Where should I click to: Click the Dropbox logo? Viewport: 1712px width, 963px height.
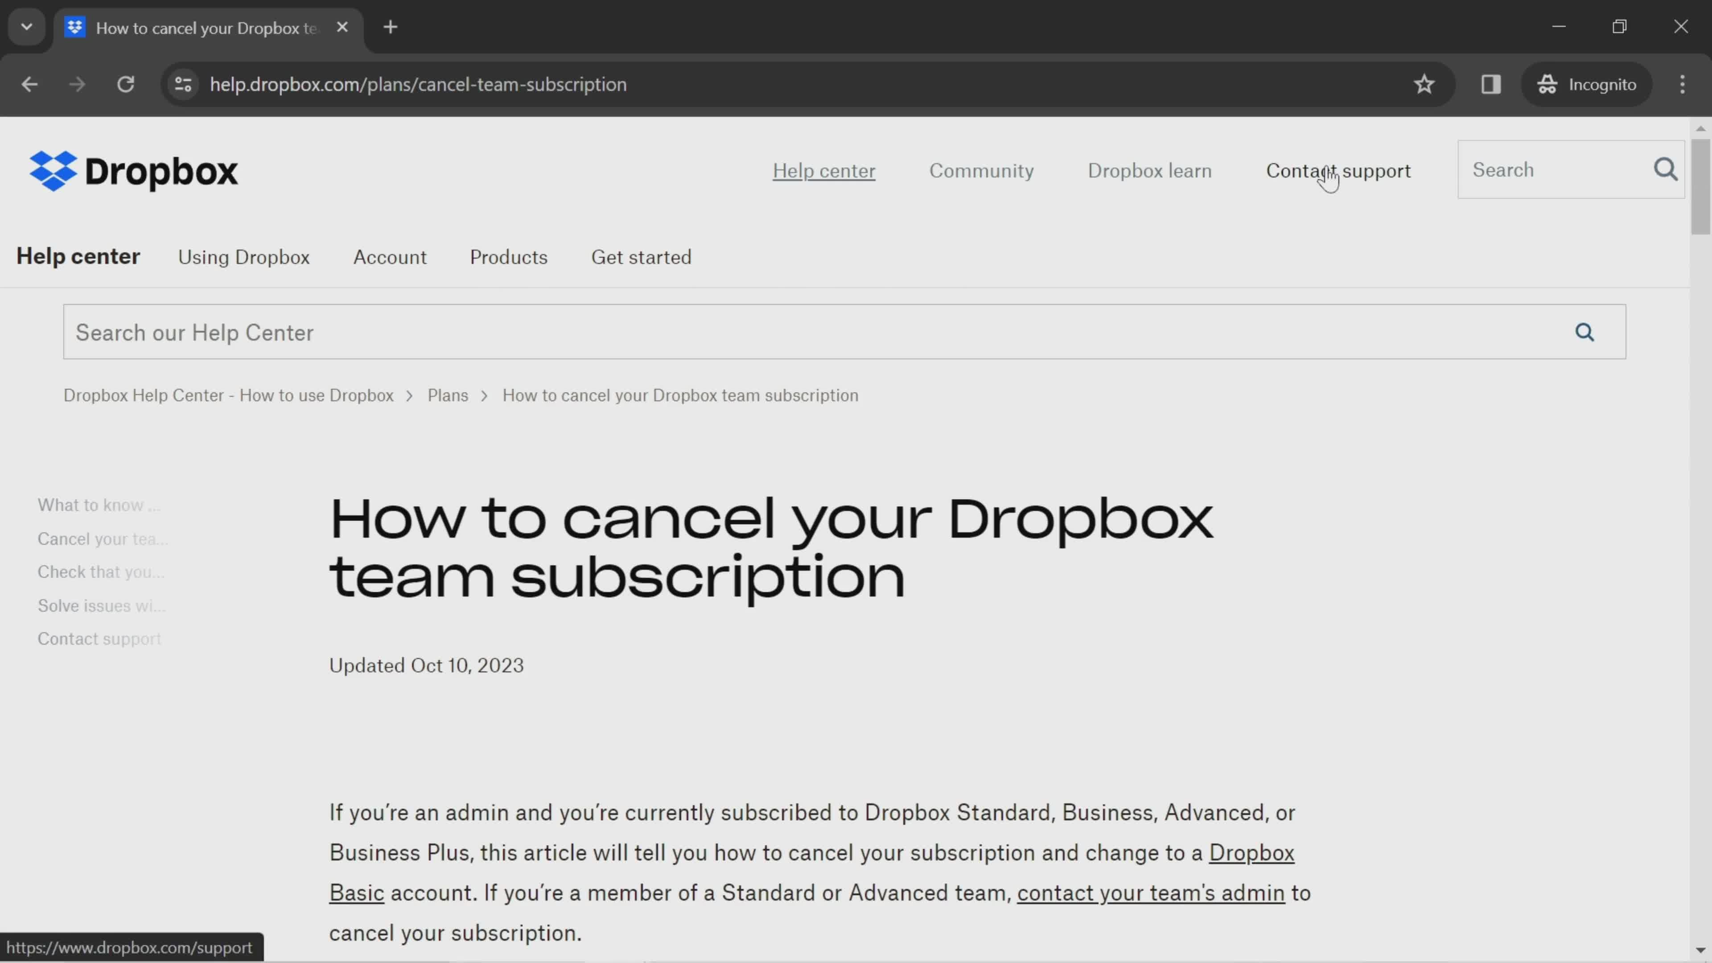(x=134, y=171)
